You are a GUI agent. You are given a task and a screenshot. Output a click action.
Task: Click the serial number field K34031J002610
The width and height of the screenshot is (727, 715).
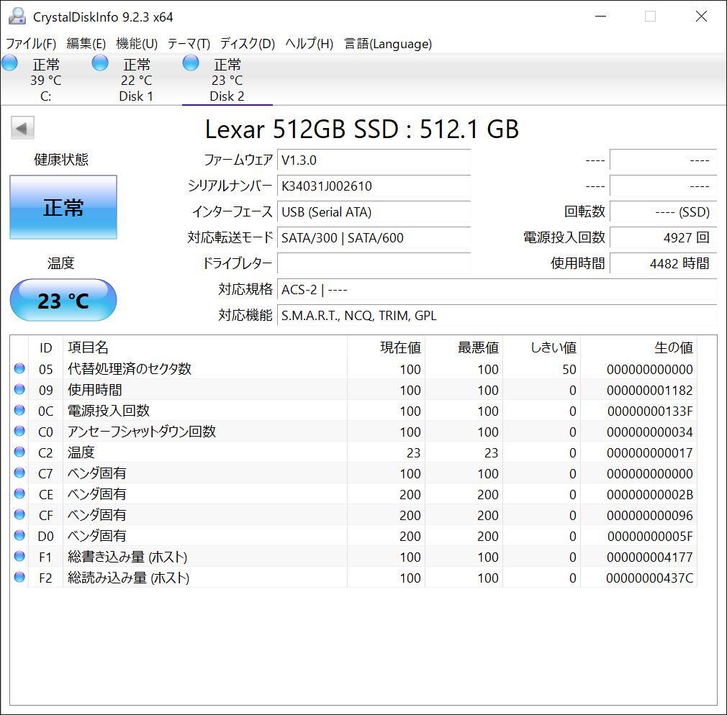point(374,186)
